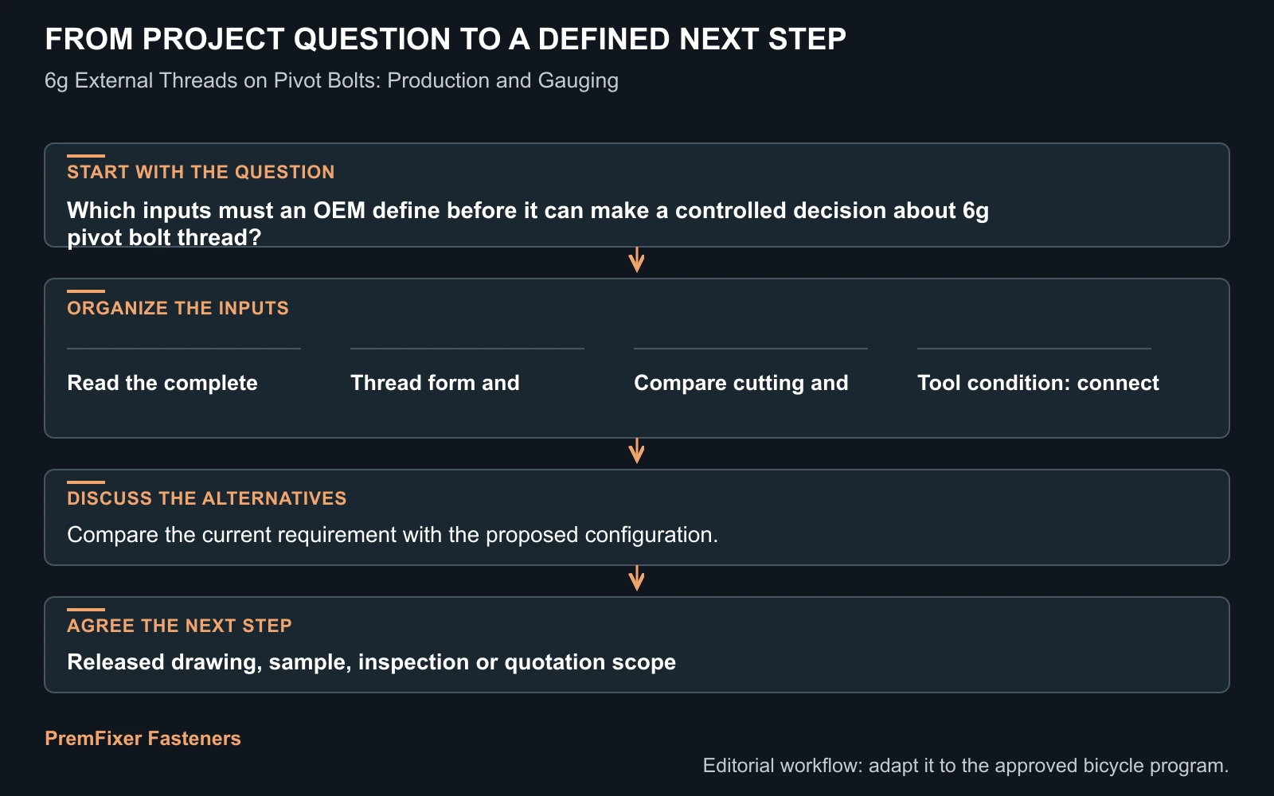Click the subtitle about 6g External Threads

[331, 80]
